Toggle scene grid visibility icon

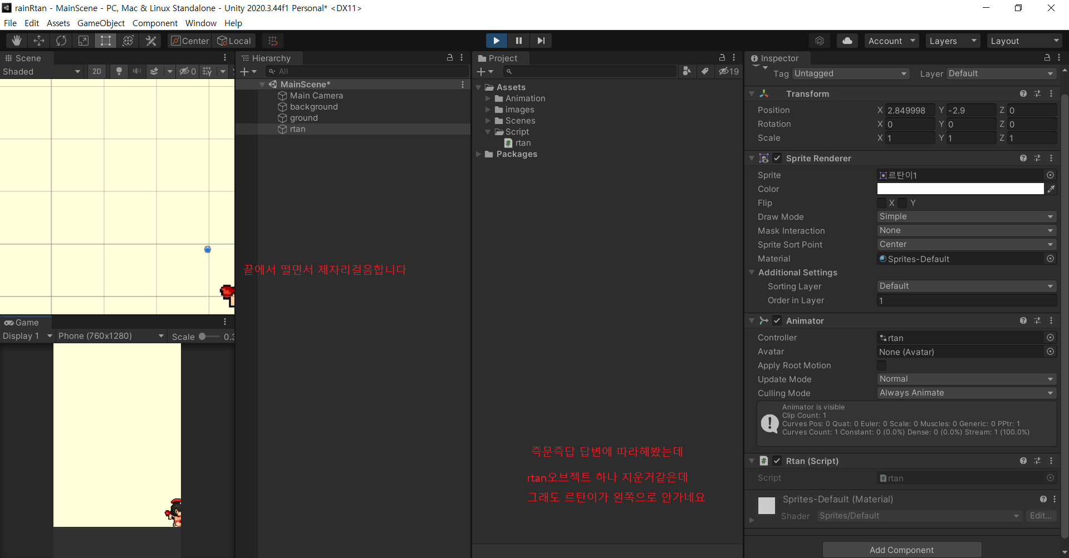207,71
